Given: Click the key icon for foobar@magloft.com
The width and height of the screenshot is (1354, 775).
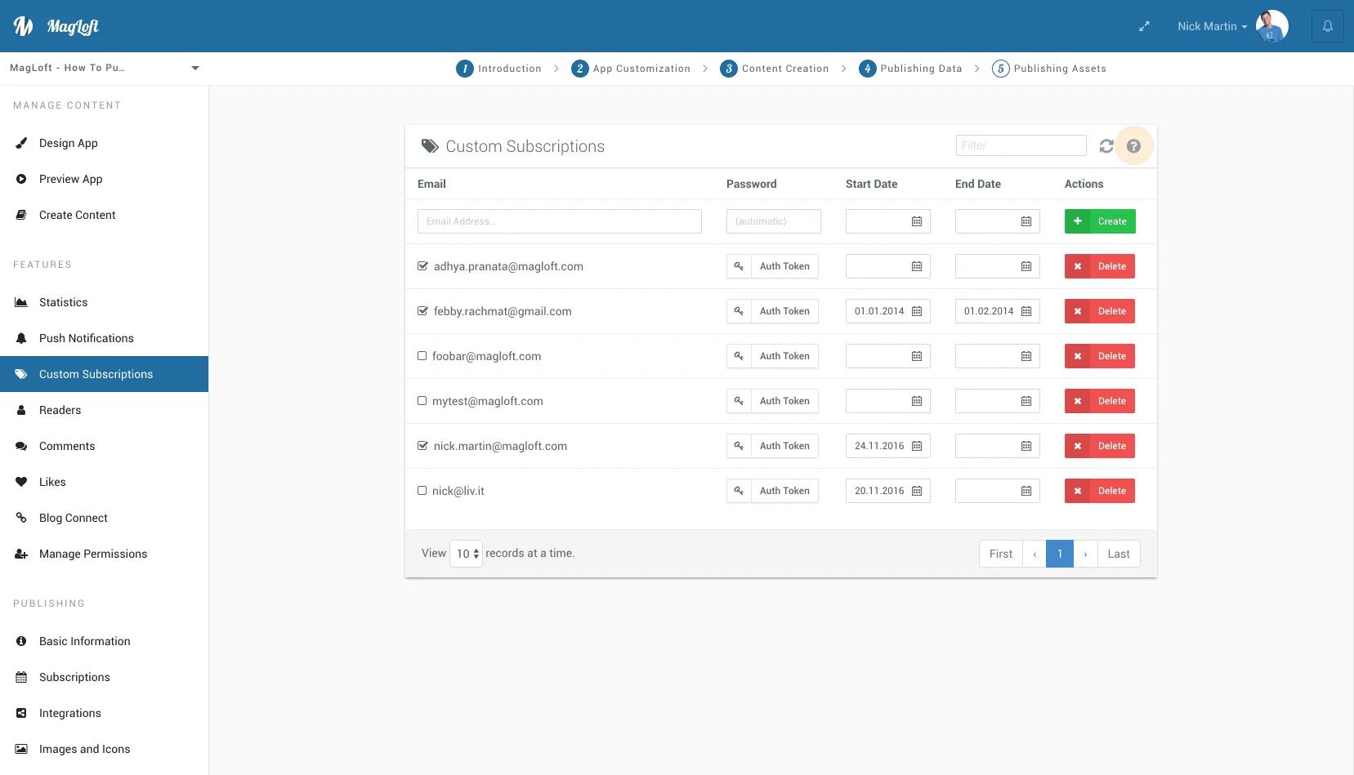Looking at the screenshot, I should [739, 356].
